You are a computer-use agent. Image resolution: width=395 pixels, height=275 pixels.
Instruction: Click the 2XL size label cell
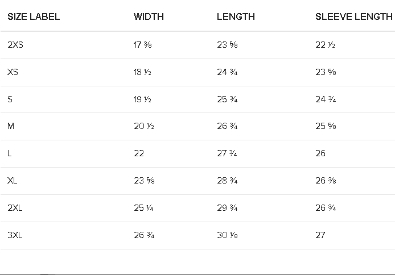click(15, 208)
